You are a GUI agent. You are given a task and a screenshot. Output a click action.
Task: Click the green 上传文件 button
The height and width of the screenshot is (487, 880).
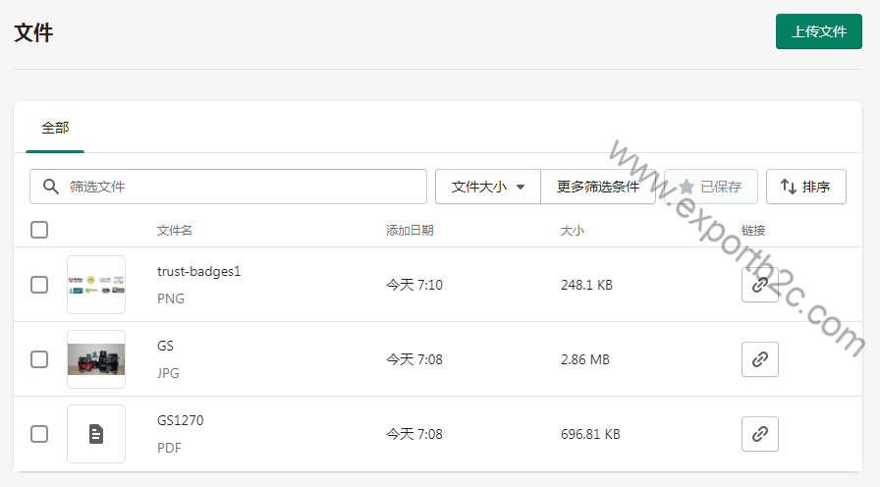click(818, 31)
